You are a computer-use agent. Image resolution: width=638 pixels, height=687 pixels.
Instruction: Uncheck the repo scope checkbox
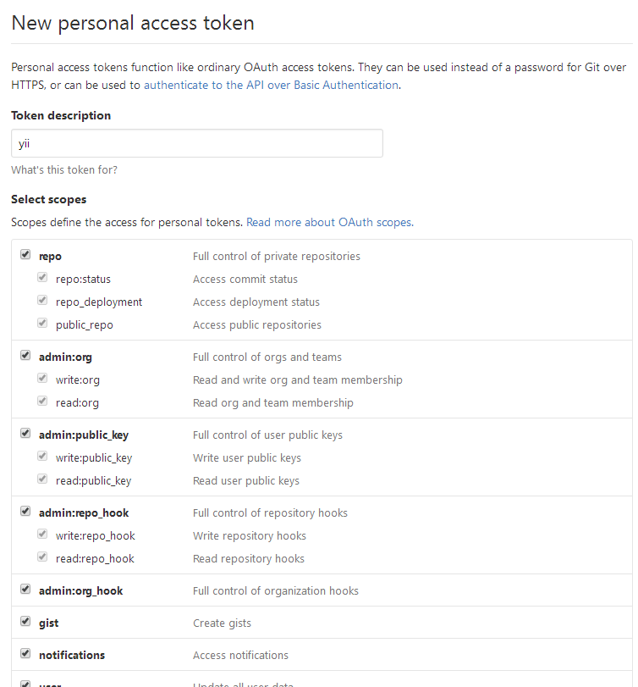(25, 255)
